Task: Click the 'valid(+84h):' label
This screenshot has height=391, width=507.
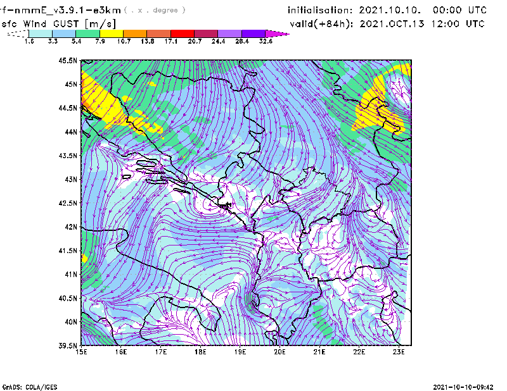Action: pos(322,24)
